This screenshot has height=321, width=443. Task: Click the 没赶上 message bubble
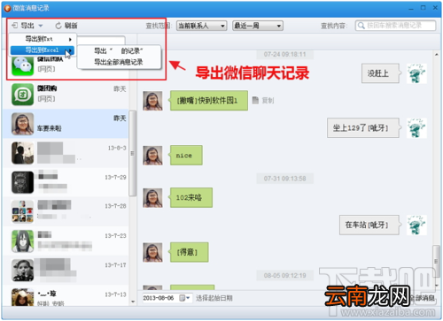[x=381, y=73]
